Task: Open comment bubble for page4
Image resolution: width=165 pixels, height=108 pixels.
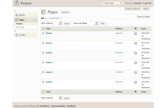Action: coord(136,73)
